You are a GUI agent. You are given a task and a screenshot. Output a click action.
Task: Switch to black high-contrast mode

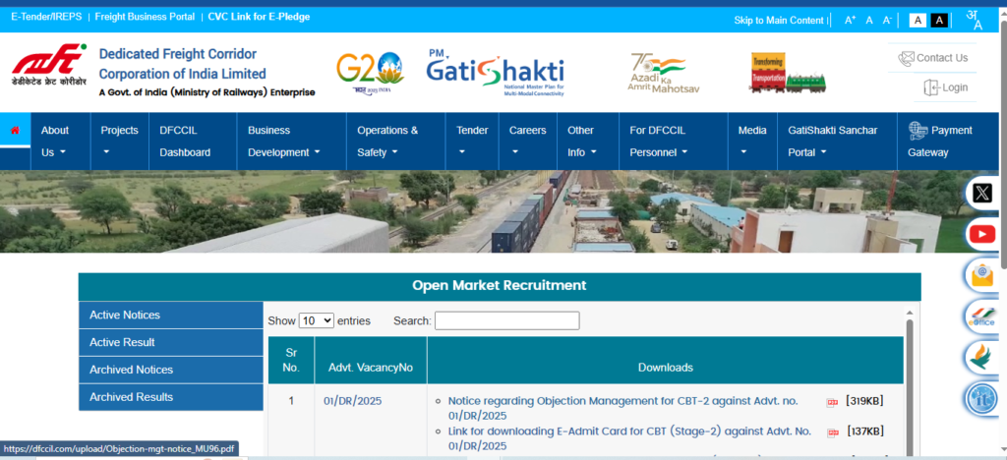coord(939,21)
